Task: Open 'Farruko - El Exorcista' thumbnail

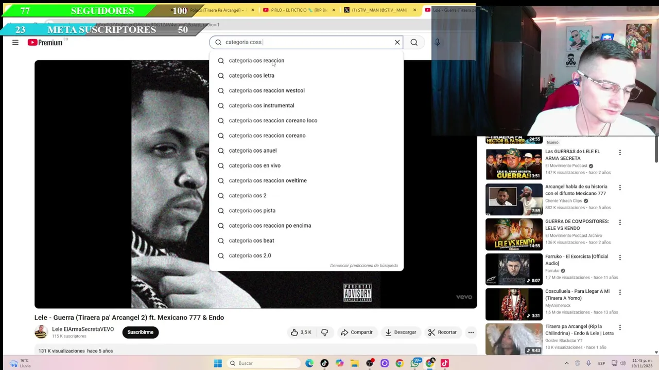Action: pos(514,269)
